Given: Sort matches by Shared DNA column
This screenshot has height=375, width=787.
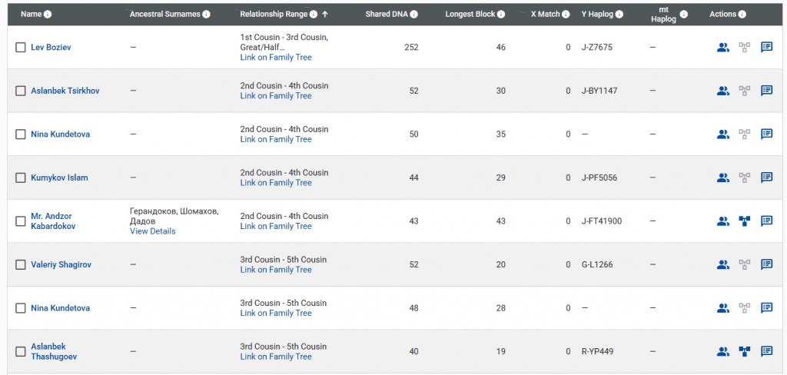Looking at the screenshot, I should [387, 15].
